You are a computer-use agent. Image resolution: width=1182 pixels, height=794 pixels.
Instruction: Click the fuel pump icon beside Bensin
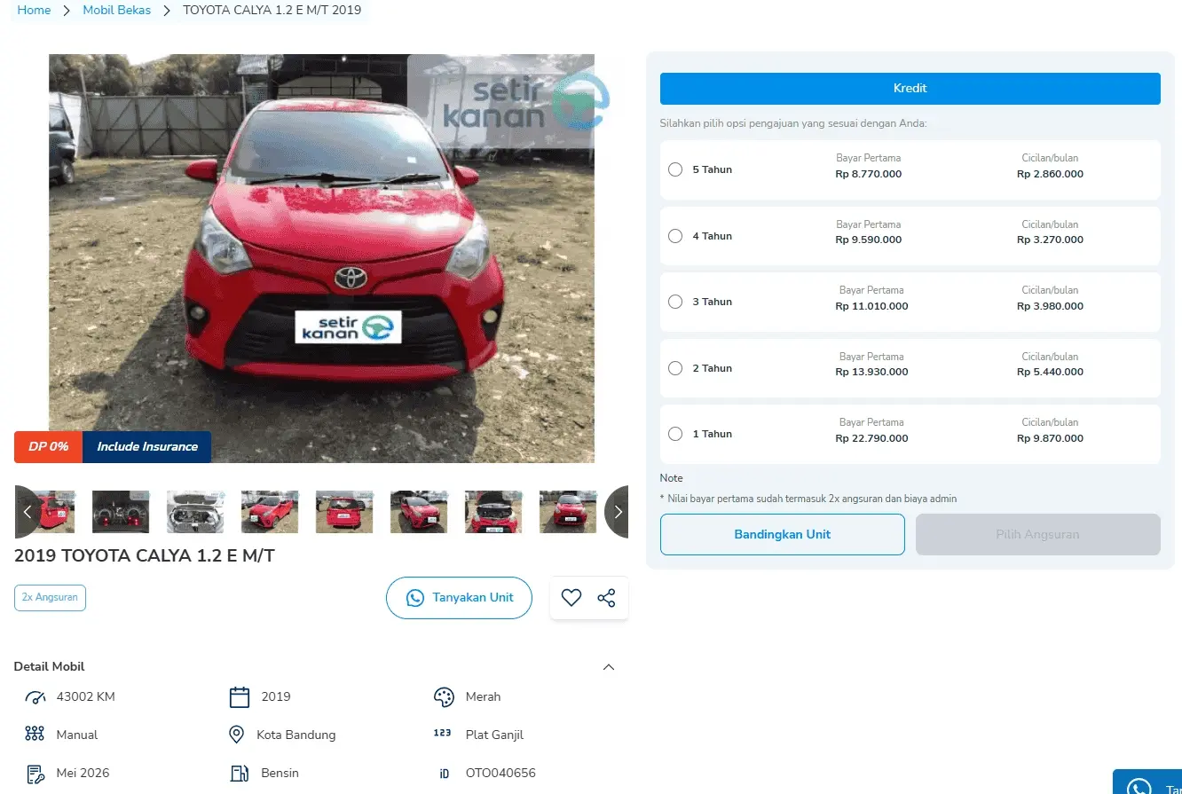(x=240, y=773)
